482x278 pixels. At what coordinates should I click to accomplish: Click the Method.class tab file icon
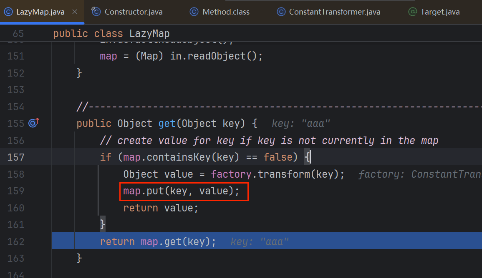[x=194, y=12]
